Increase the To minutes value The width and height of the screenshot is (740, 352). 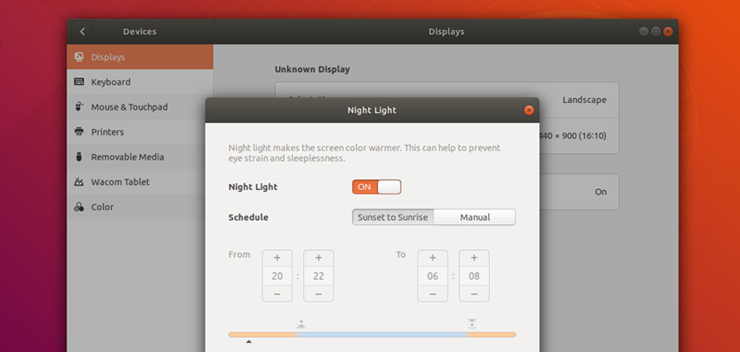474,258
